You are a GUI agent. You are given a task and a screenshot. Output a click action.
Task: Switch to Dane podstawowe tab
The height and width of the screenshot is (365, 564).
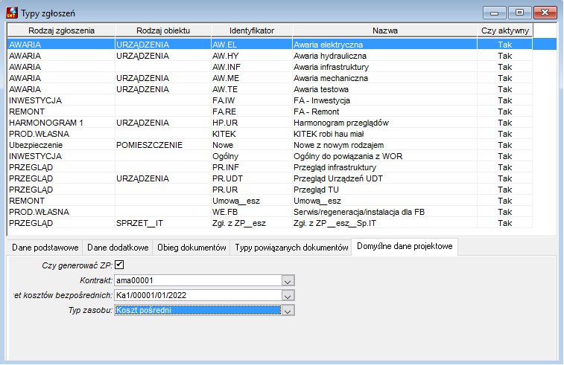coord(45,248)
